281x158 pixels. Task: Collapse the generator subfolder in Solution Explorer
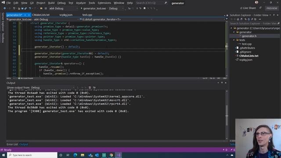[x=234, y=32]
